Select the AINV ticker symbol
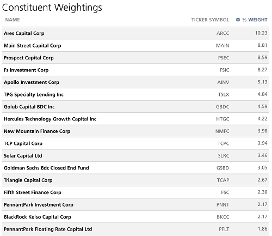272x236 pixels. (223, 82)
